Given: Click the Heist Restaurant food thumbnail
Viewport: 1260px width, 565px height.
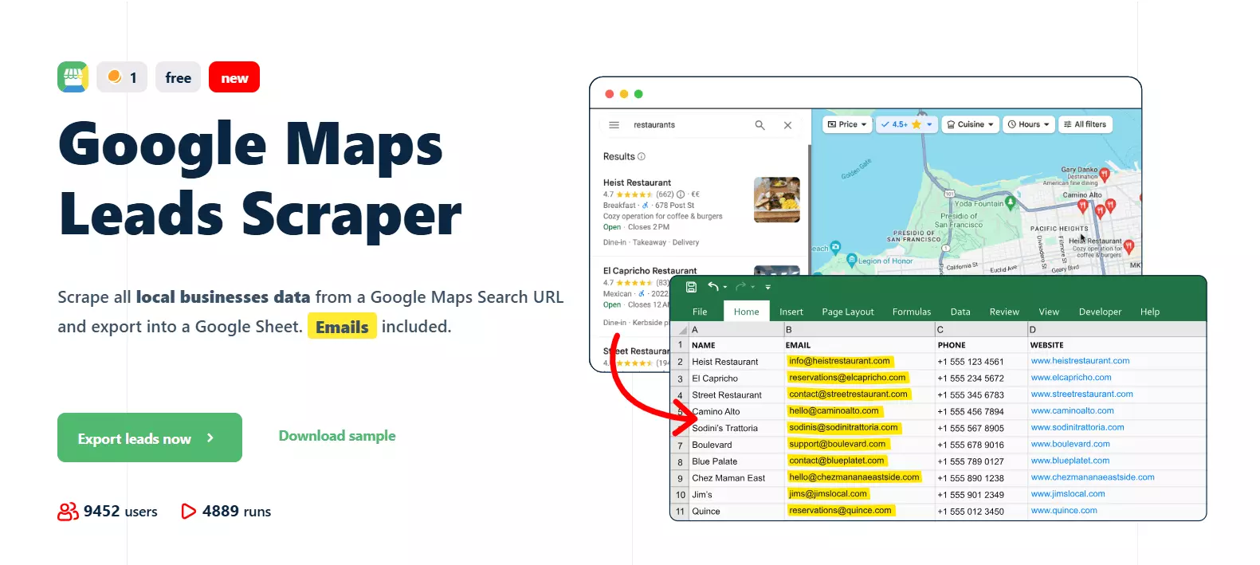Looking at the screenshot, I should point(776,200).
